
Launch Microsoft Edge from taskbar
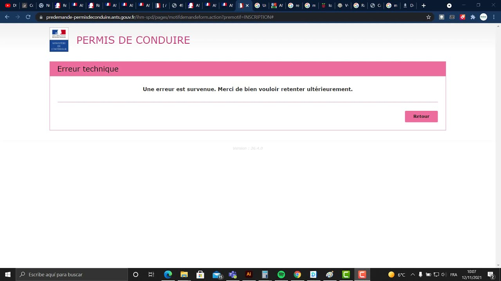tap(168, 274)
